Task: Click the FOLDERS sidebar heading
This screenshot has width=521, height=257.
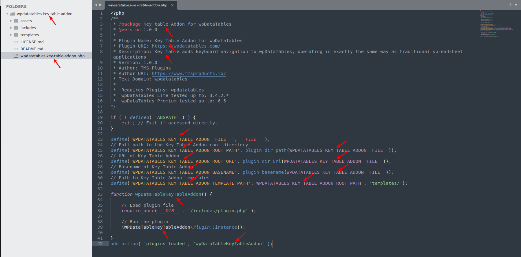Action: [x=16, y=6]
